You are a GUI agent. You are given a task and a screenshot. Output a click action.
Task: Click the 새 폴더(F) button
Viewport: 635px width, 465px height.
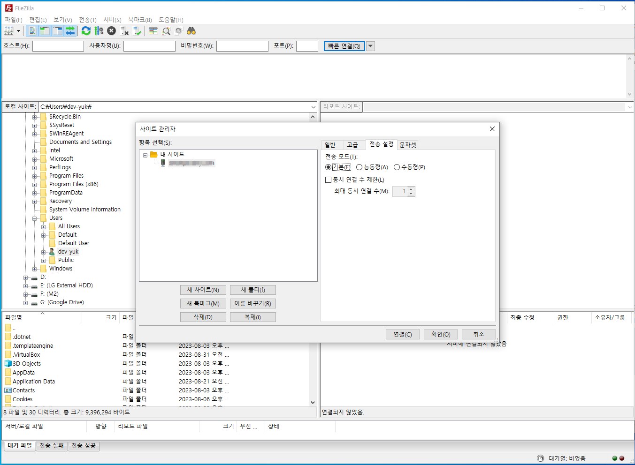point(253,290)
